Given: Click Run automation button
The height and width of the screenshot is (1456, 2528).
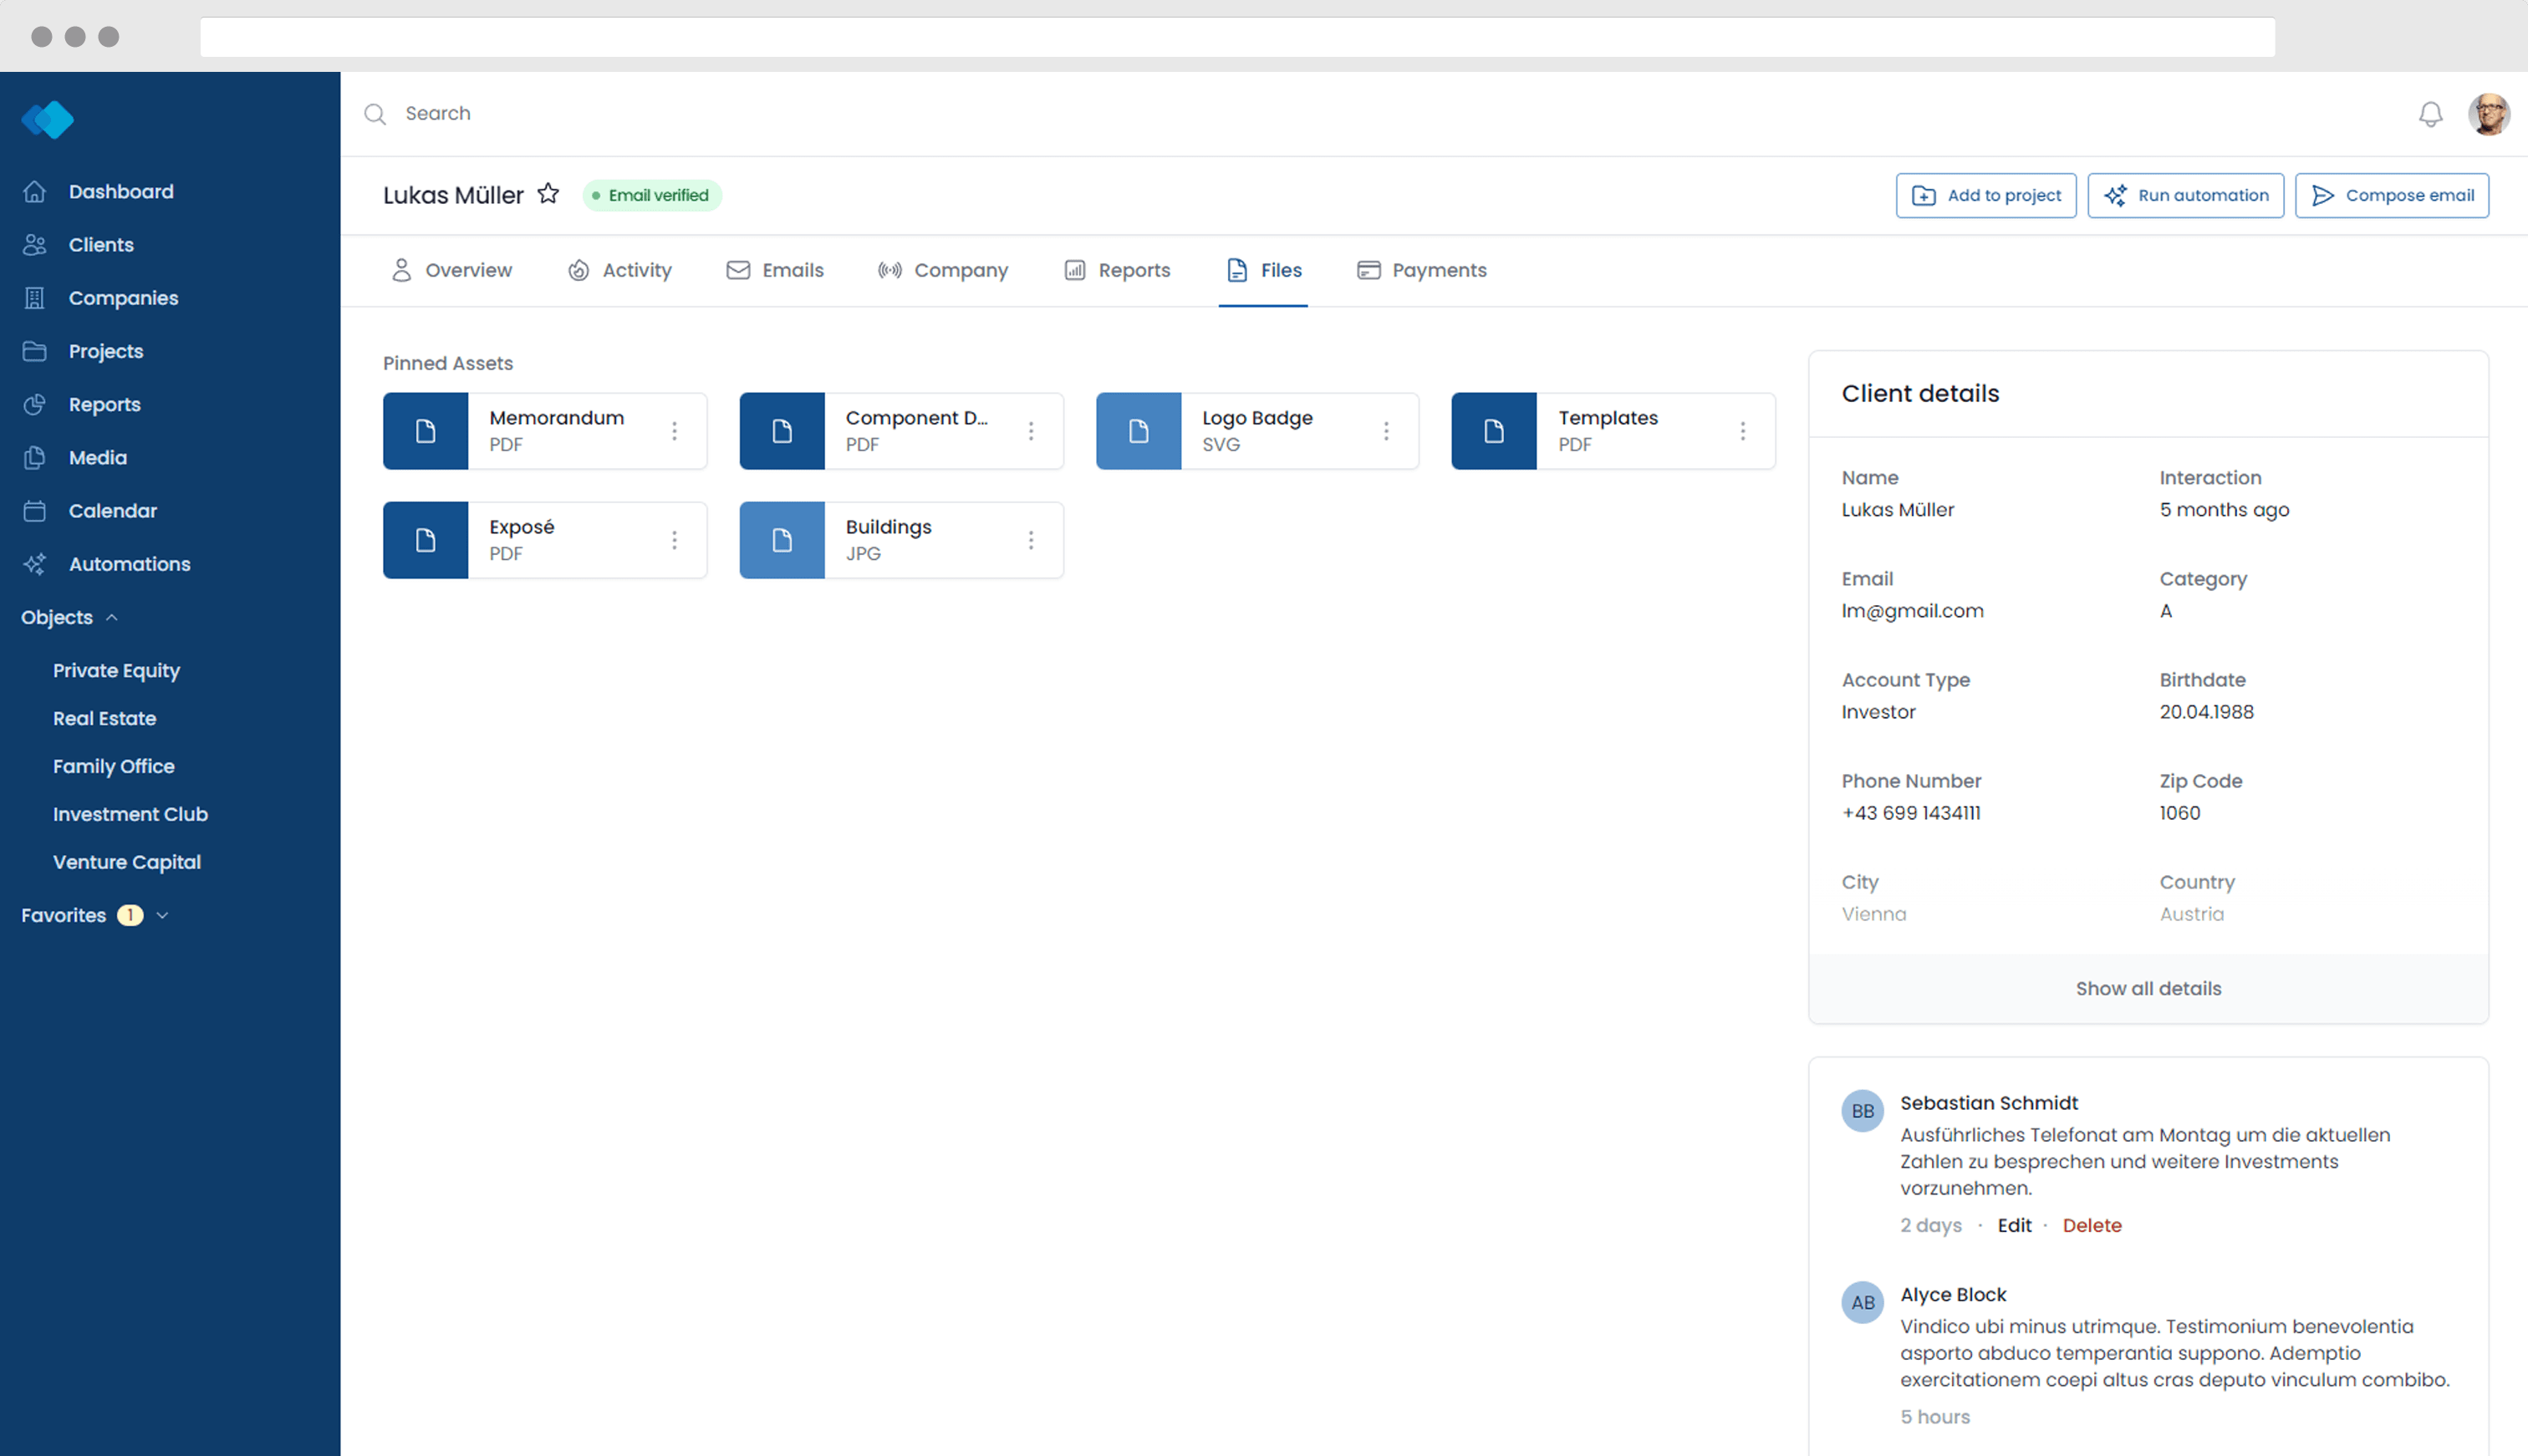Looking at the screenshot, I should [2185, 195].
